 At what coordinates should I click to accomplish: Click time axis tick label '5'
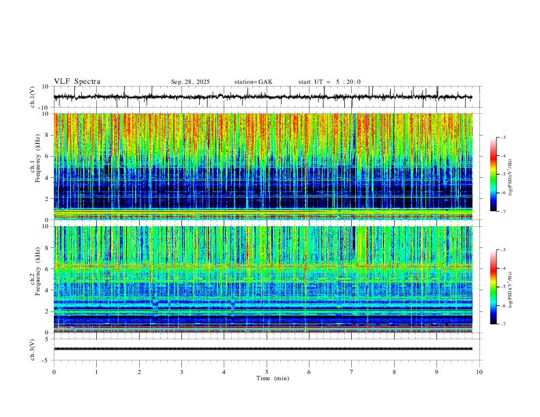pyautogui.click(x=267, y=372)
